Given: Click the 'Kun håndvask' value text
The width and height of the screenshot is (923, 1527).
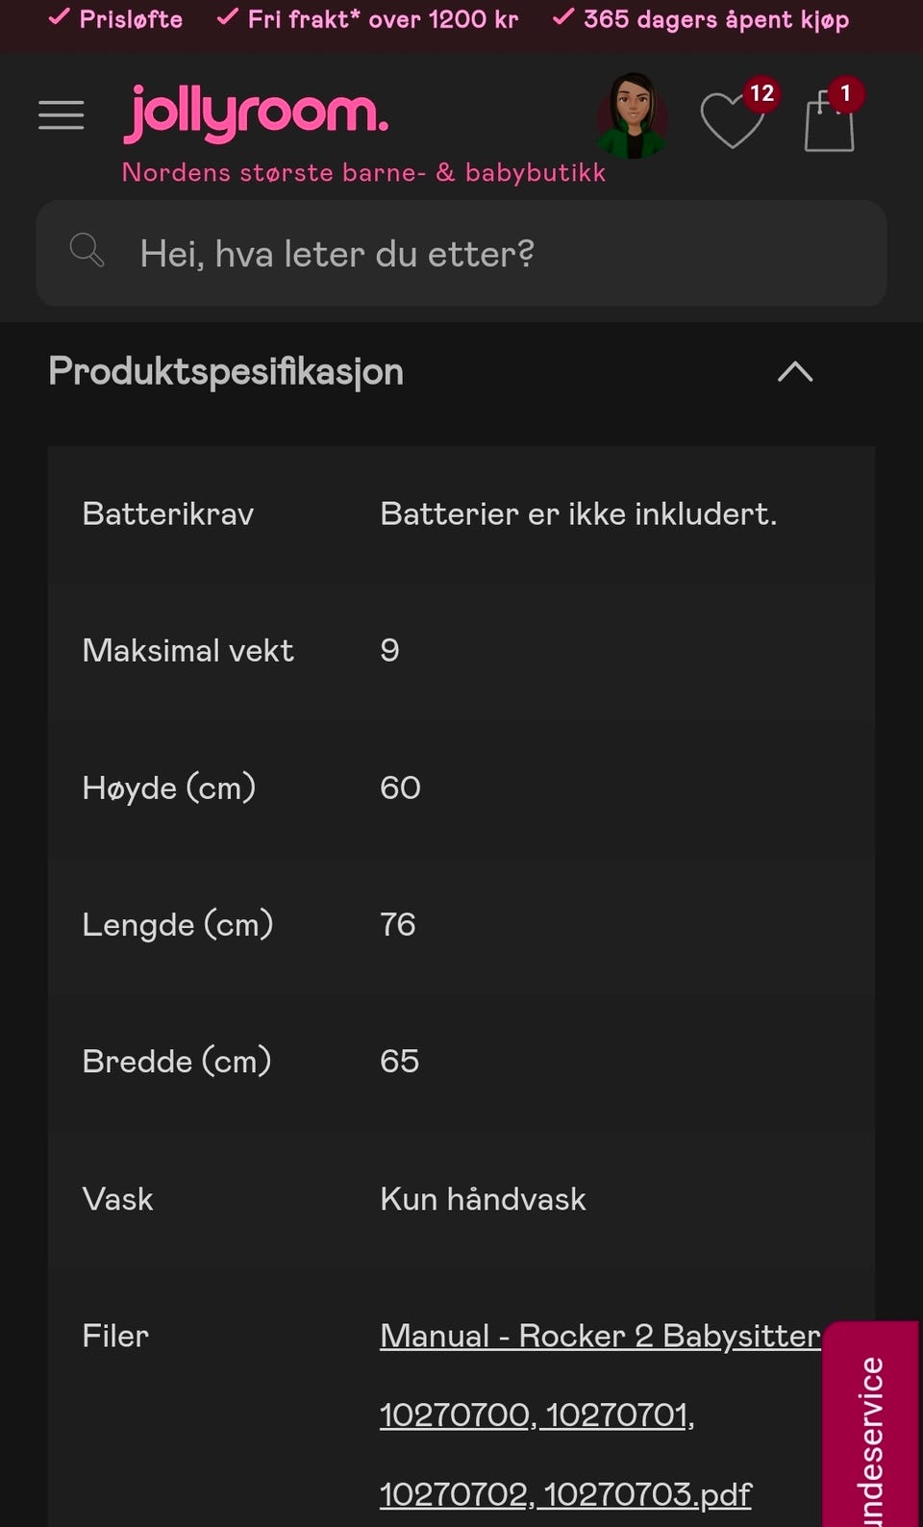Looking at the screenshot, I should (x=483, y=1199).
